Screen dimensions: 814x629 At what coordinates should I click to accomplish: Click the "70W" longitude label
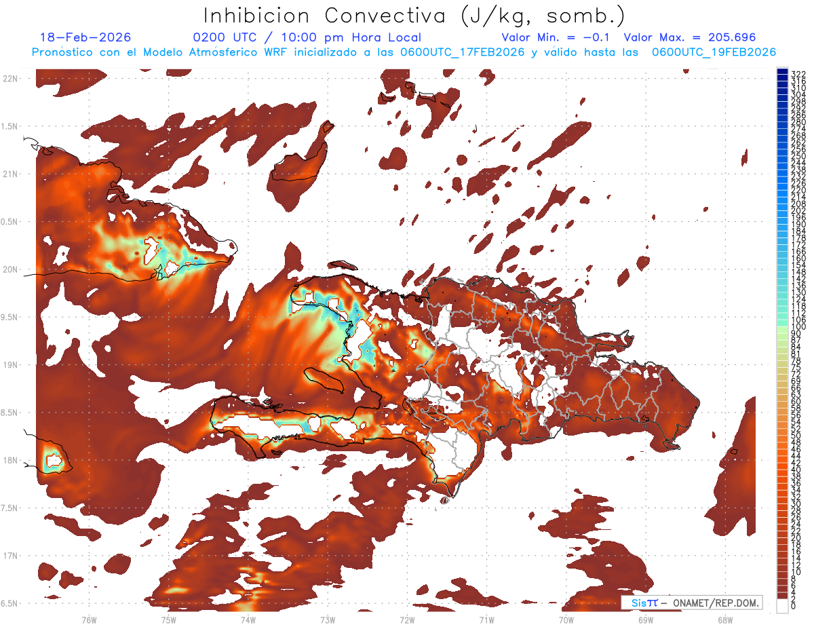click(566, 620)
